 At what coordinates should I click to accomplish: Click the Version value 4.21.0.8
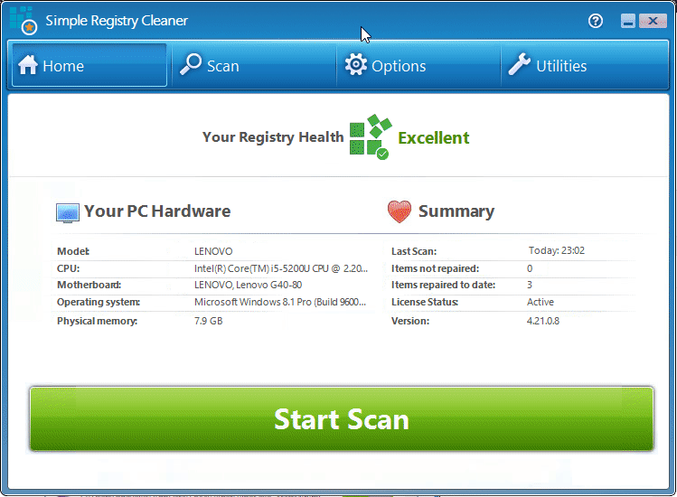[x=542, y=321]
